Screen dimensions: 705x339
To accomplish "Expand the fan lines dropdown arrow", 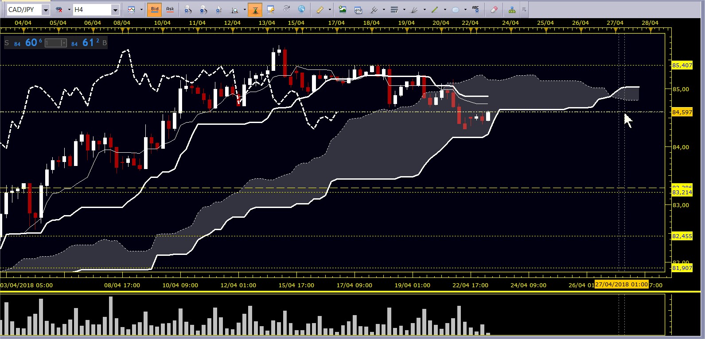I will pyautogui.click(x=425, y=9).
